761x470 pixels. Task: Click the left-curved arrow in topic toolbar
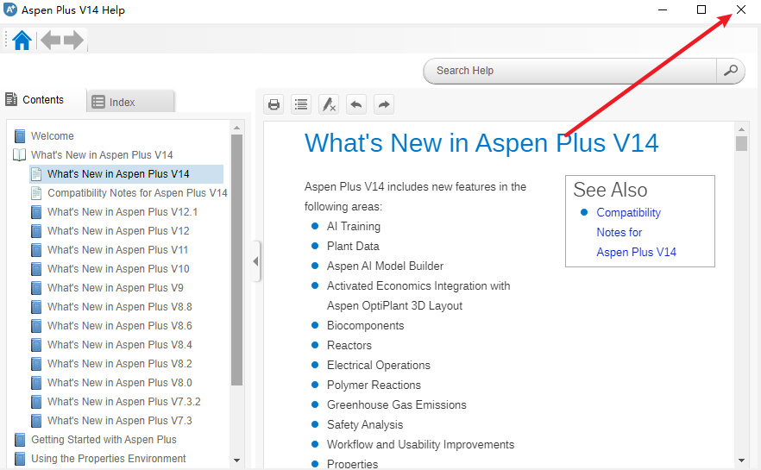tap(356, 104)
